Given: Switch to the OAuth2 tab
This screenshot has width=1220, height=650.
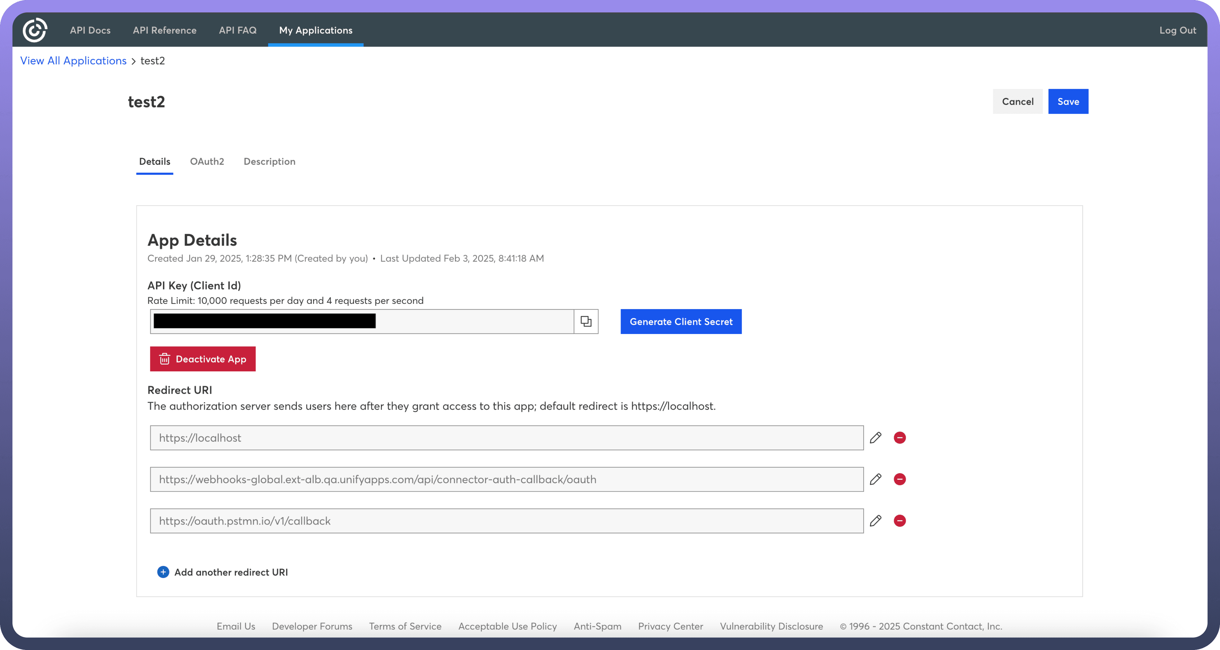Looking at the screenshot, I should coord(207,162).
